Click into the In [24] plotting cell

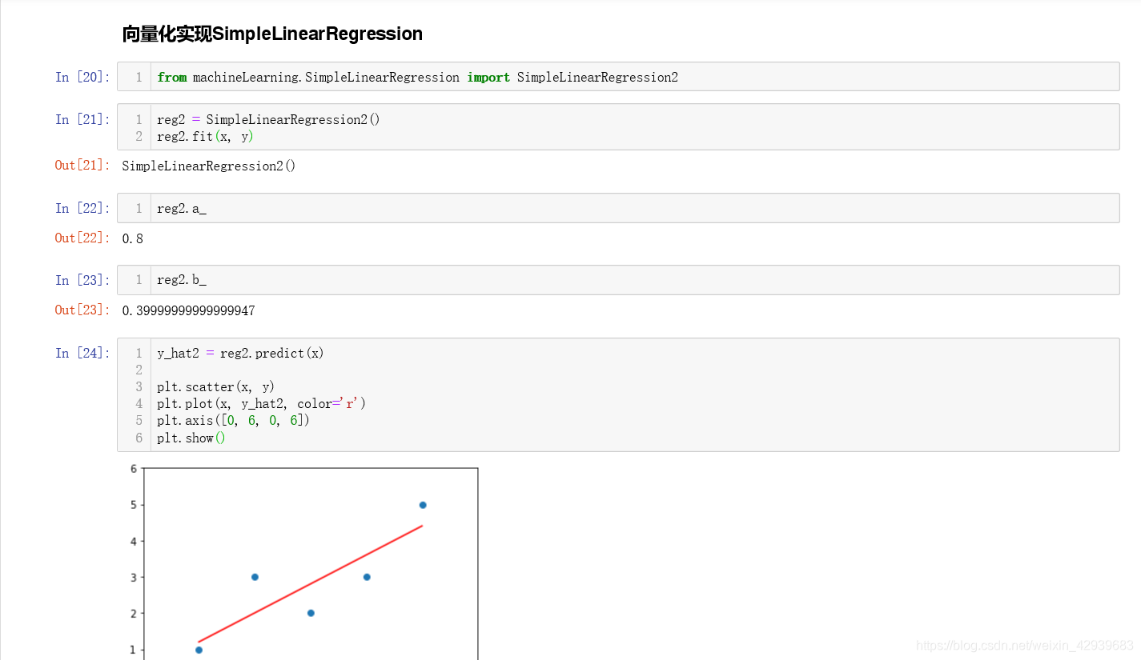click(x=618, y=395)
